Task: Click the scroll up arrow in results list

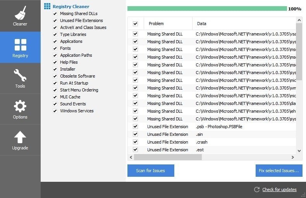Action: pos(299,20)
